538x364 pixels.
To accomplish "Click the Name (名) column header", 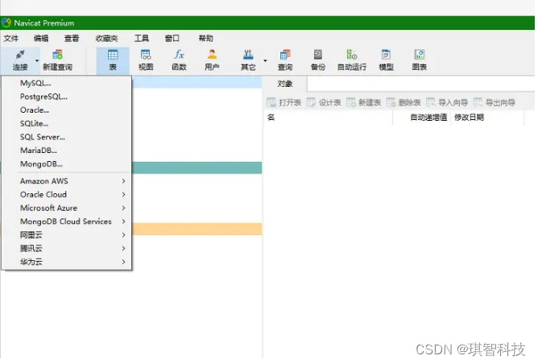I will [x=329, y=118].
